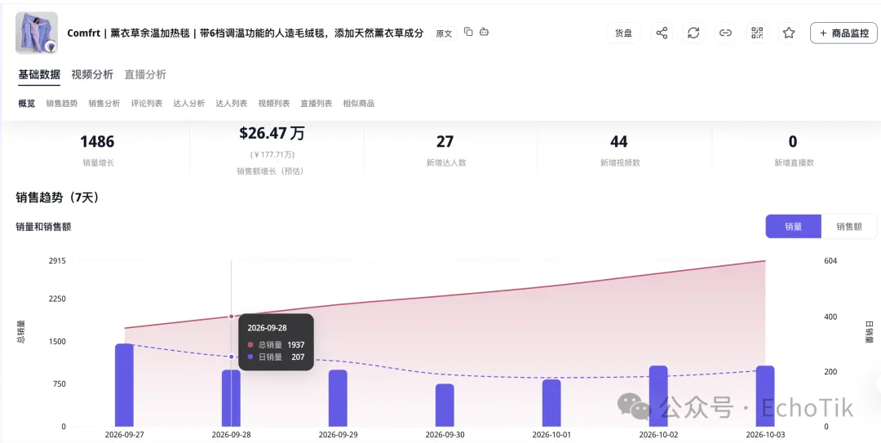Viewport: 881px width, 443px height.
Task: Copy the product link via chain icon
Action: click(x=725, y=33)
